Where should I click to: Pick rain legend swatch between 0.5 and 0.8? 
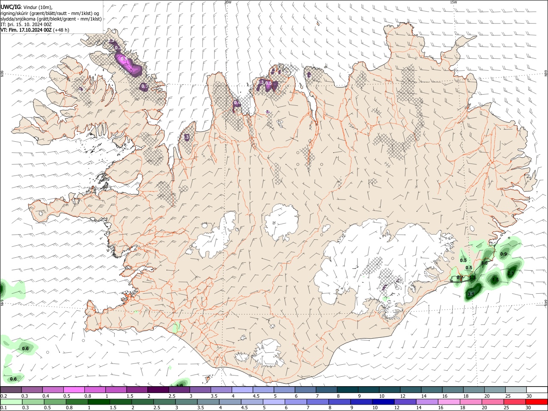pyautogui.click(x=55, y=402)
